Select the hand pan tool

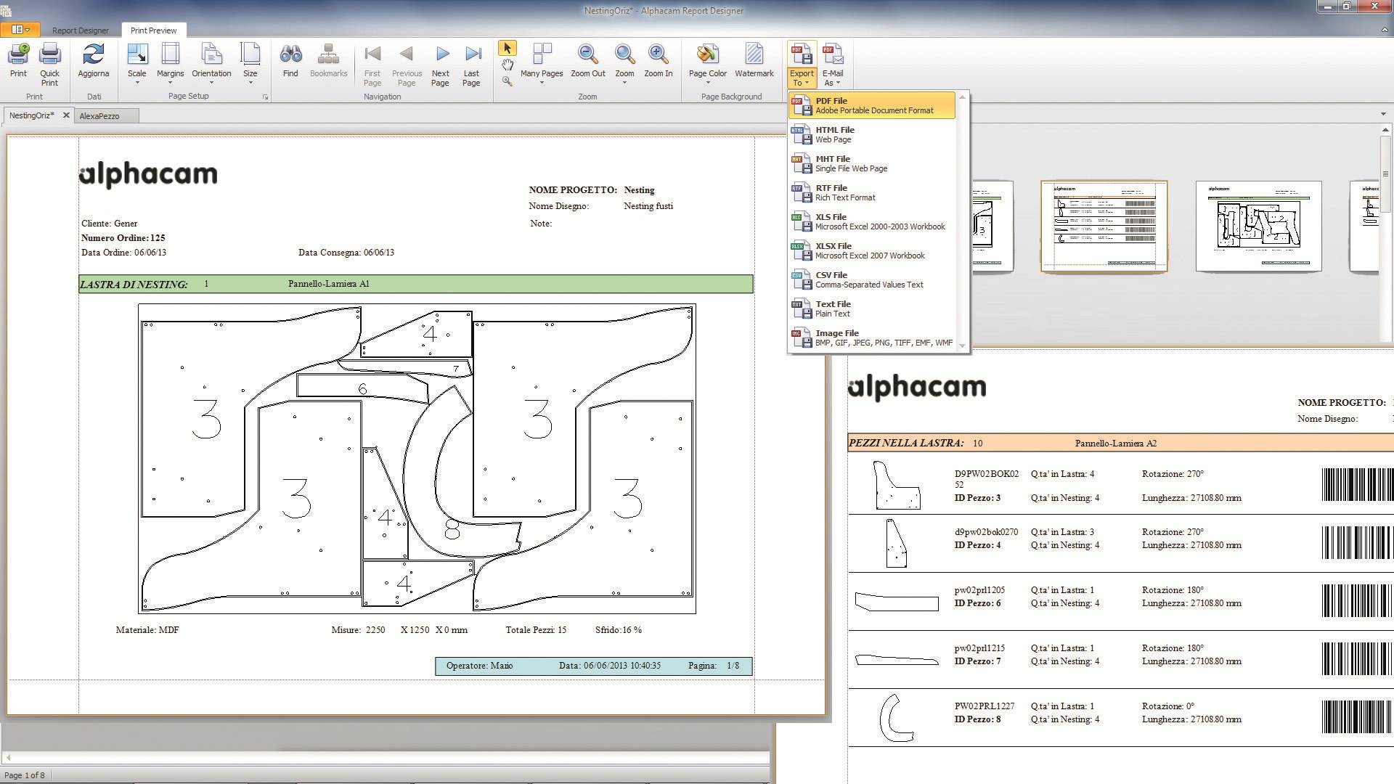point(507,65)
